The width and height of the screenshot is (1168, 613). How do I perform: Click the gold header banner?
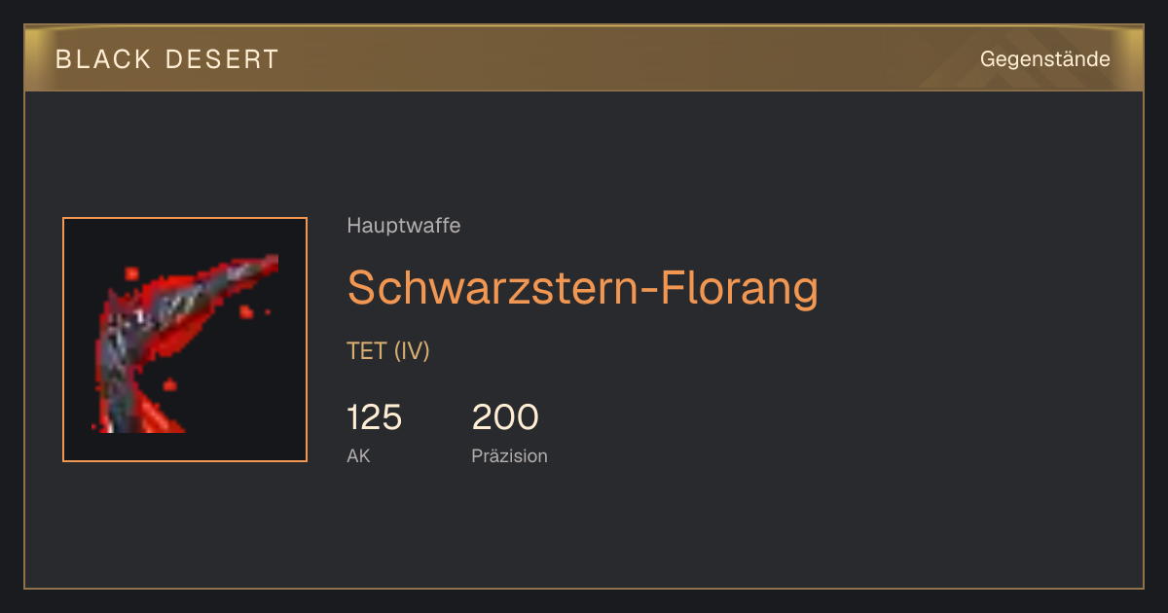pyautogui.click(x=584, y=58)
